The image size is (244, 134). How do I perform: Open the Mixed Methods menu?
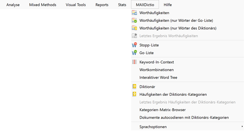click(x=43, y=5)
